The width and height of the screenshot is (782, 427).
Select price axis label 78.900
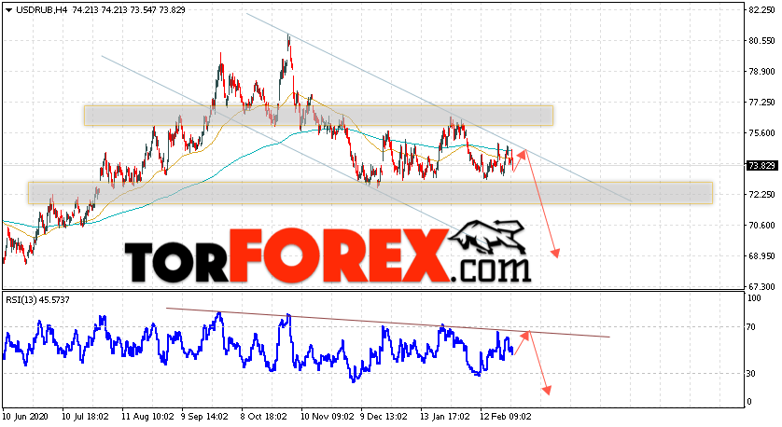[762, 72]
